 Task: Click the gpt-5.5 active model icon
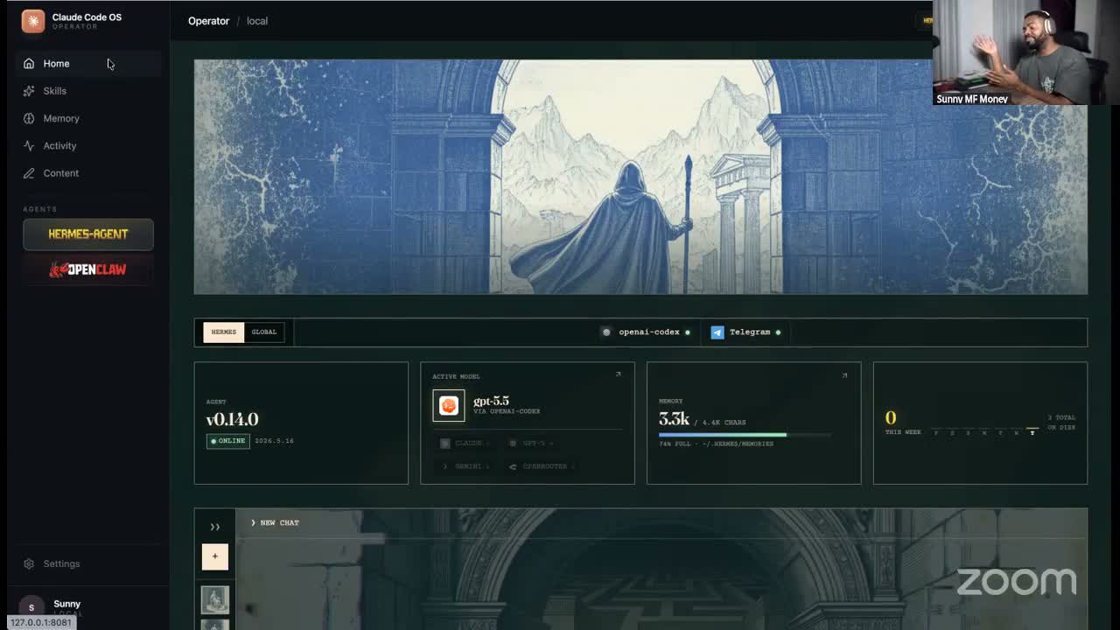pyautogui.click(x=449, y=406)
